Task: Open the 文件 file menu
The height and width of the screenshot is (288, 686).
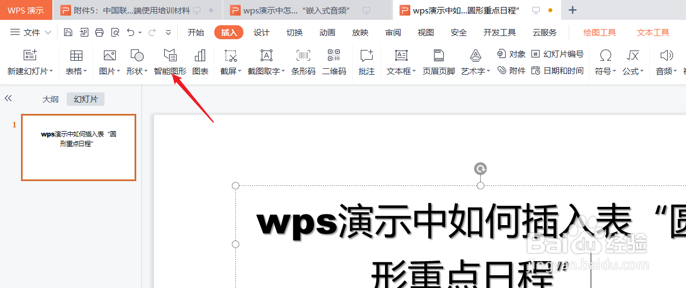Action: [x=31, y=32]
